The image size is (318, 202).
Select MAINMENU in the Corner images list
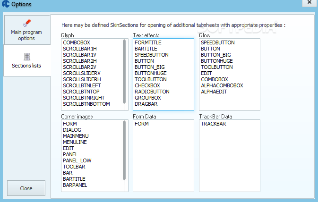76,136
